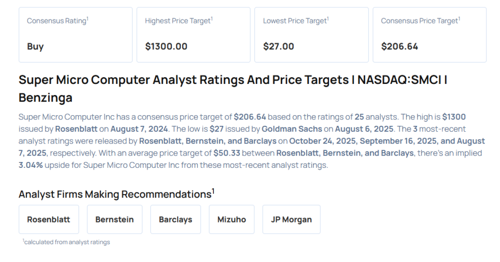Click the JP Morgan analyst firm button

(291, 220)
